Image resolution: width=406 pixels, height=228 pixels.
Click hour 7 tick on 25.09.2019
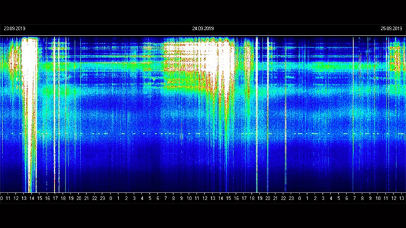click(354, 198)
